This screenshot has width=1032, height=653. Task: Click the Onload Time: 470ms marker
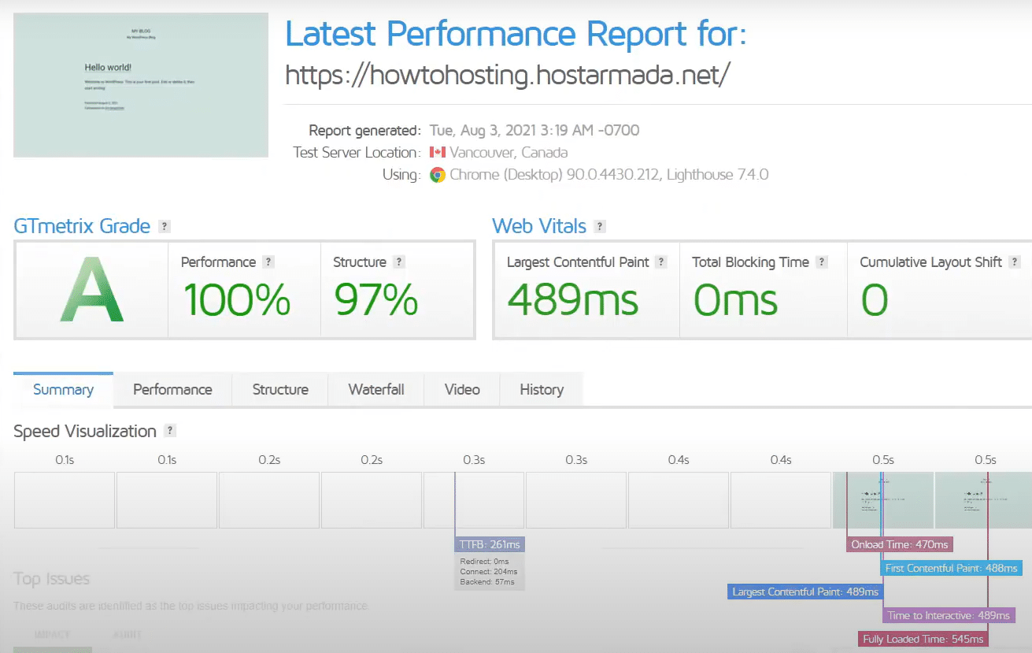point(900,544)
